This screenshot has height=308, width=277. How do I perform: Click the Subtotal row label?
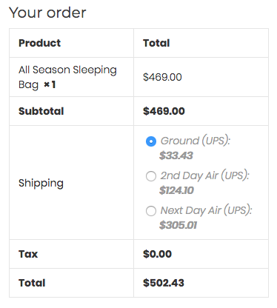click(41, 111)
